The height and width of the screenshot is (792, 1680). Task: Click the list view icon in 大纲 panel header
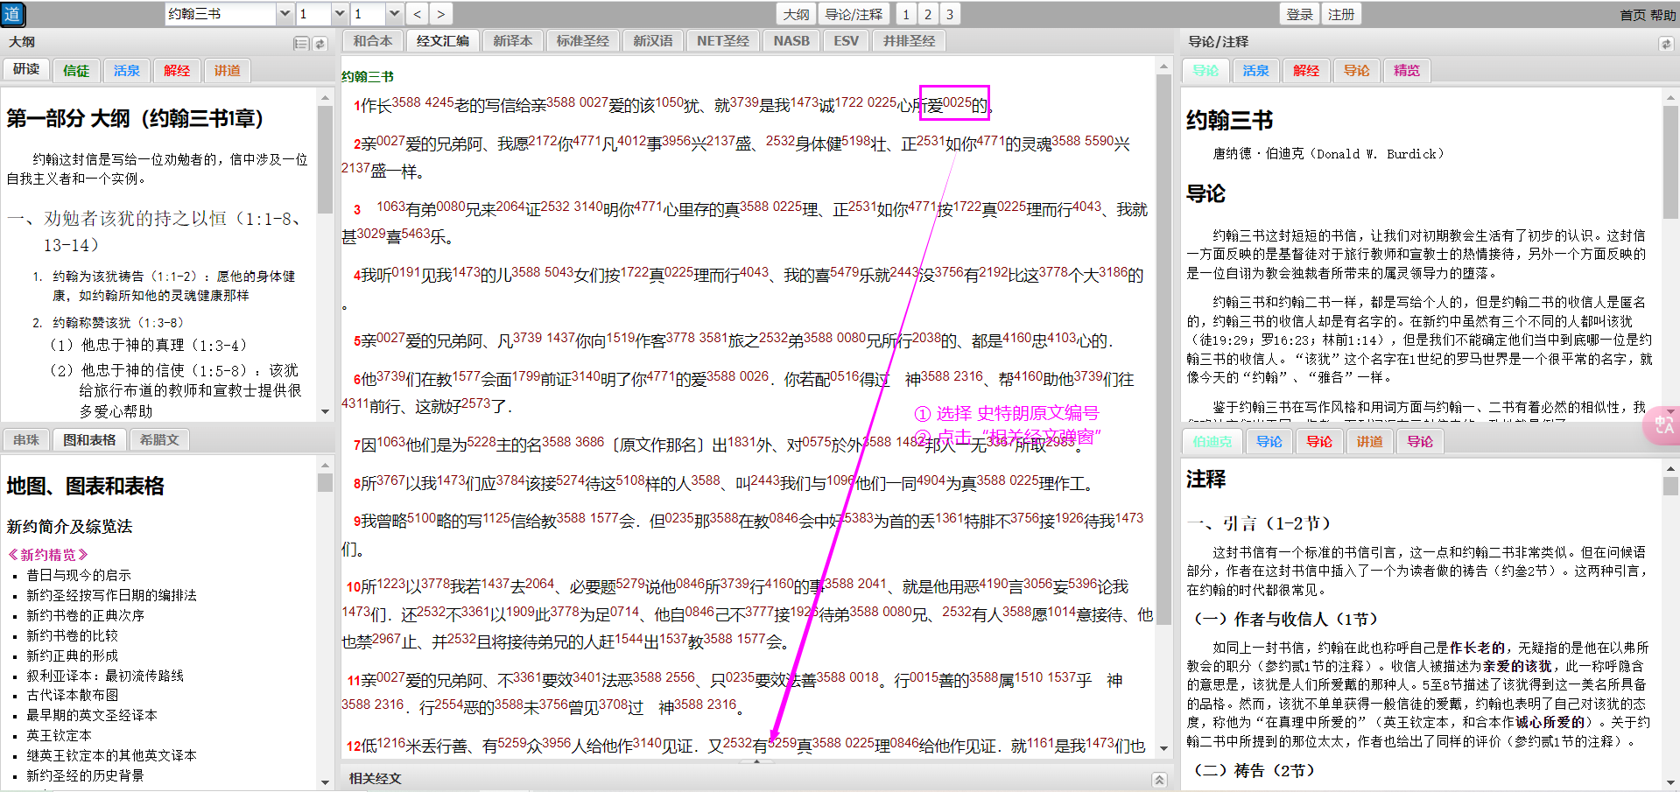[301, 43]
